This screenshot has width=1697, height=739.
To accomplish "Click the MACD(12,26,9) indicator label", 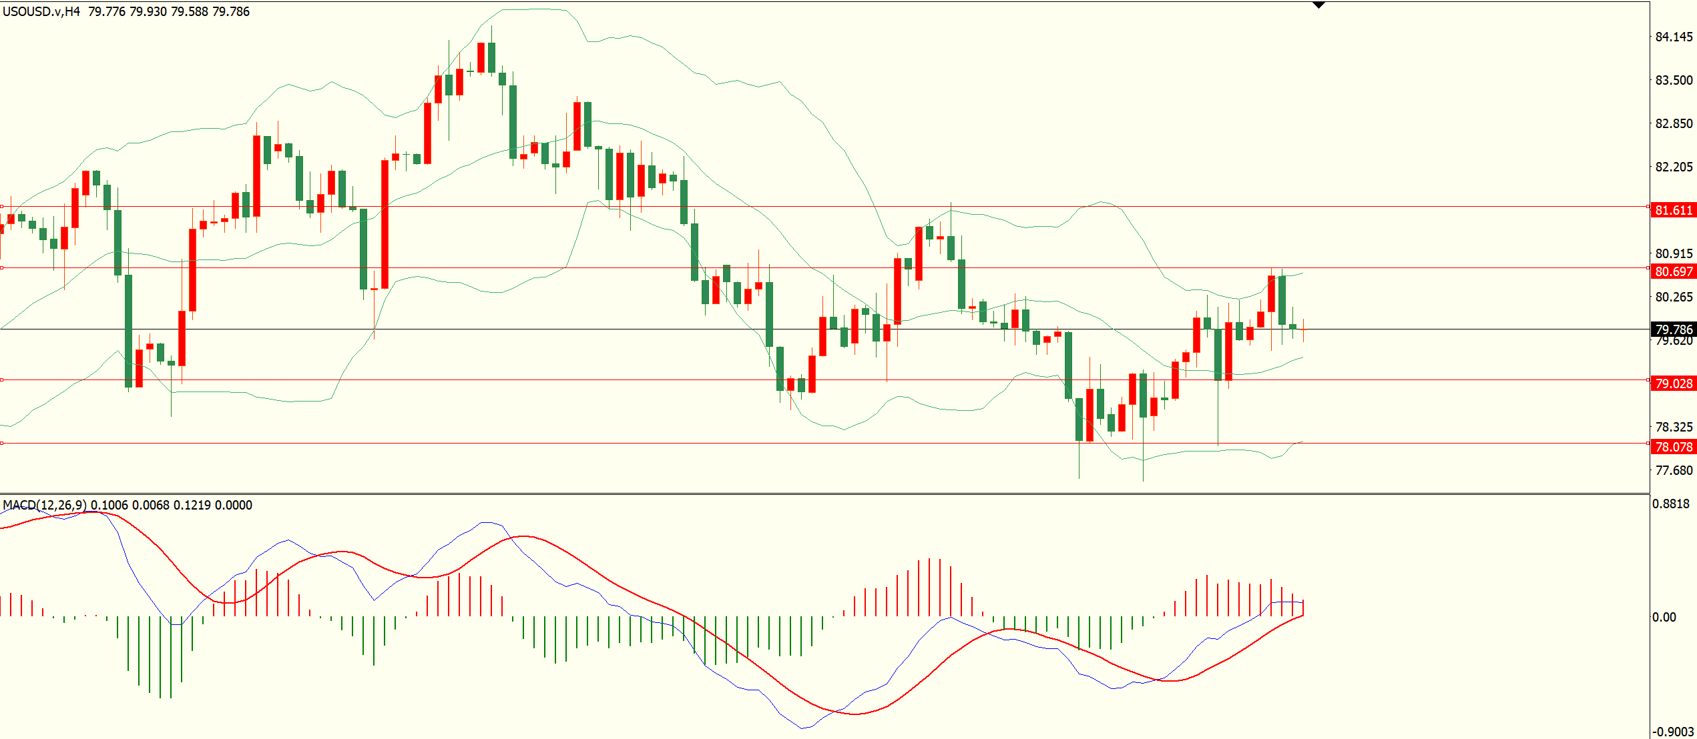I will (45, 505).
